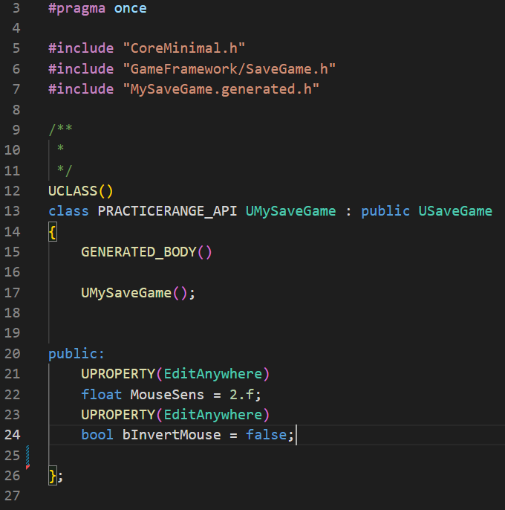The image size is (505, 510).
Task: Click the UMySaveGame(); constructor declaration
Action: pos(138,293)
